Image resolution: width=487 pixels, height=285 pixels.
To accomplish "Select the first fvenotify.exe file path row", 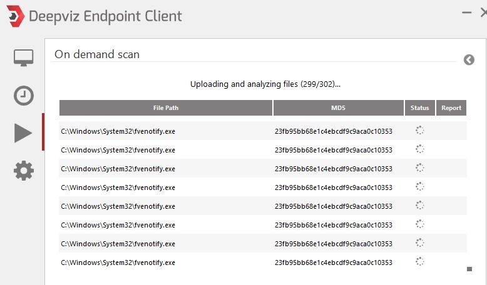I will coord(118,131).
